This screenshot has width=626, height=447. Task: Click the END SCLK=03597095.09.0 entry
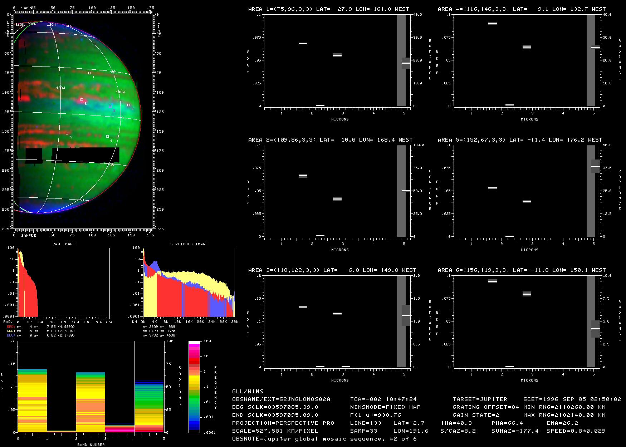coord(275,415)
